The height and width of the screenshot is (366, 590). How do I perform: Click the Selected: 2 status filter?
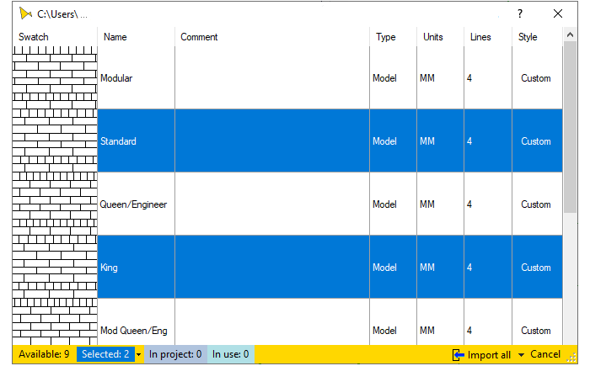[105, 354]
